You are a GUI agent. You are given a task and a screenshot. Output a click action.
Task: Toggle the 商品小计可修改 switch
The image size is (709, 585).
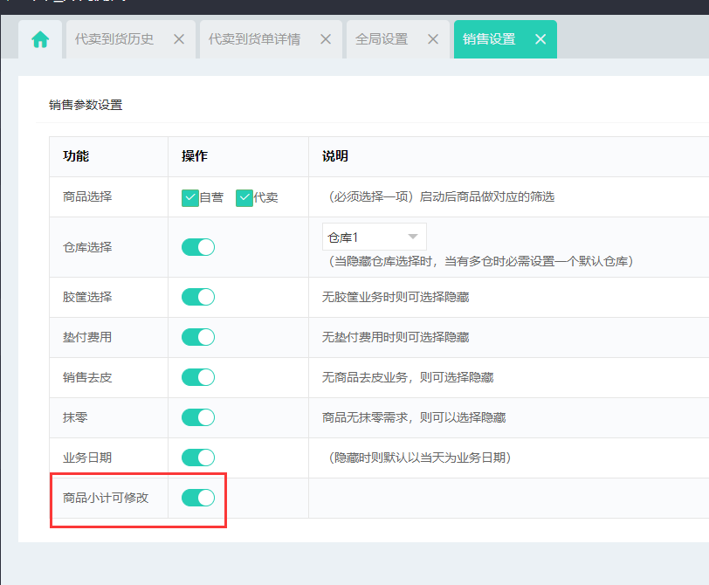198,498
